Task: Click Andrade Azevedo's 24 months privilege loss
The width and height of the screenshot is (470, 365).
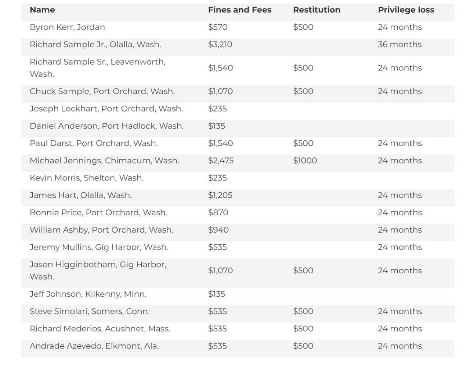Action: [x=399, y=346]
